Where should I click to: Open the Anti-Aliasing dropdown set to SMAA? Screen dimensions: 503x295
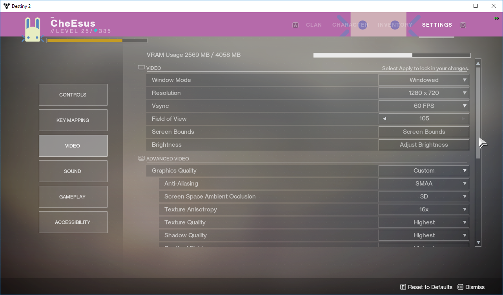click(x=424, y=184)
